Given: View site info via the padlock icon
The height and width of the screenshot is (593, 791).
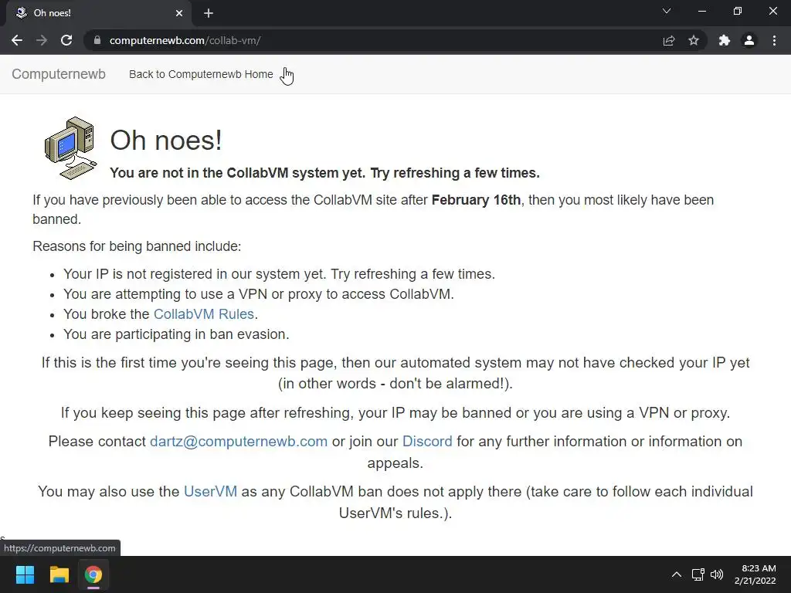Looking at the screenshot, I should click(97, 40).
